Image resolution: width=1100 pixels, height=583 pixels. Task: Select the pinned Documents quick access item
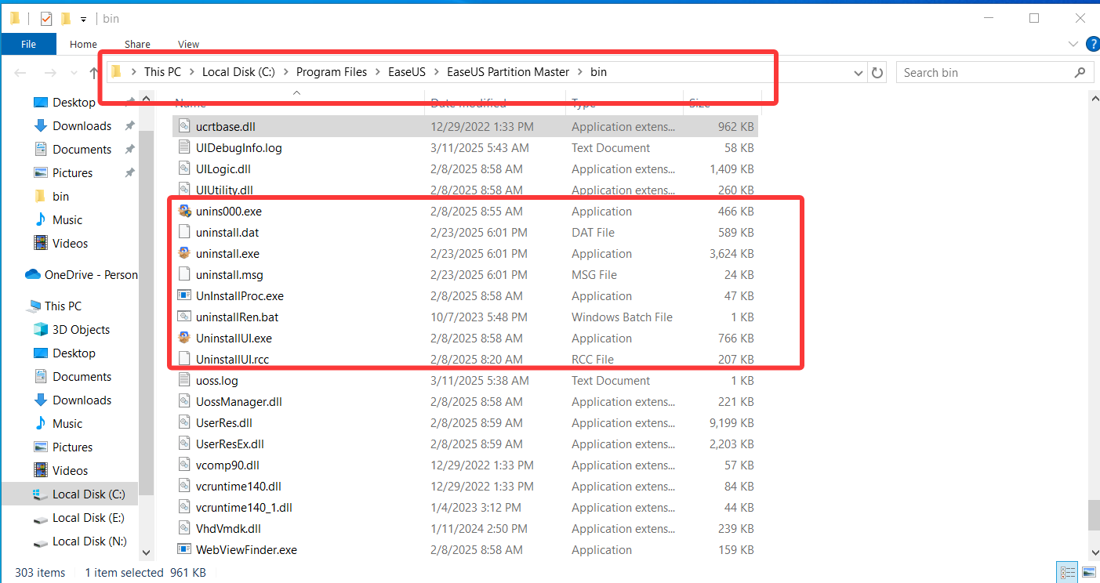click(82, 150)
